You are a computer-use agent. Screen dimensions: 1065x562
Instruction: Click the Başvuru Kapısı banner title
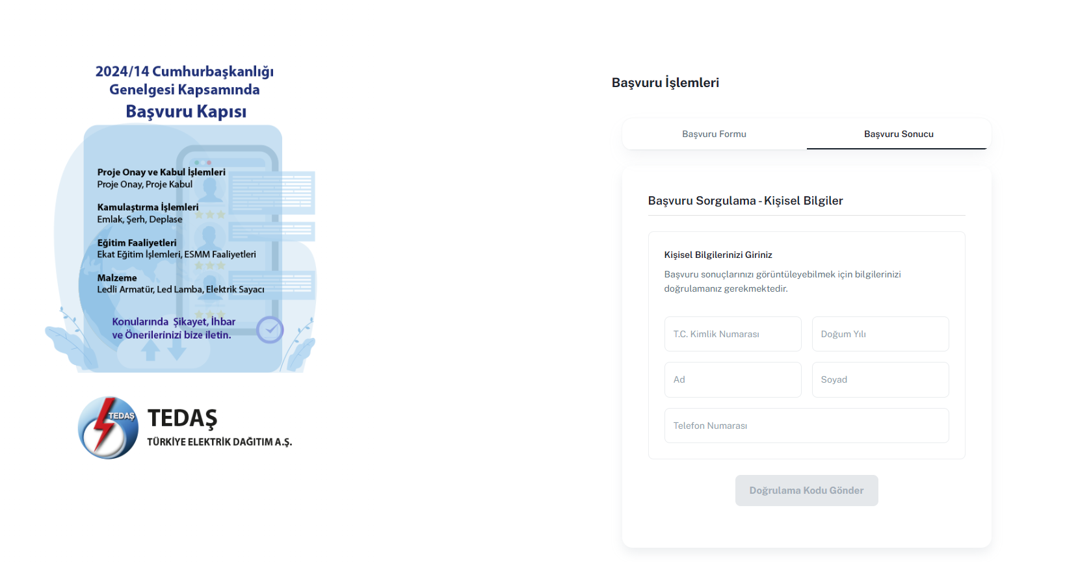click(x=186, y=112)
